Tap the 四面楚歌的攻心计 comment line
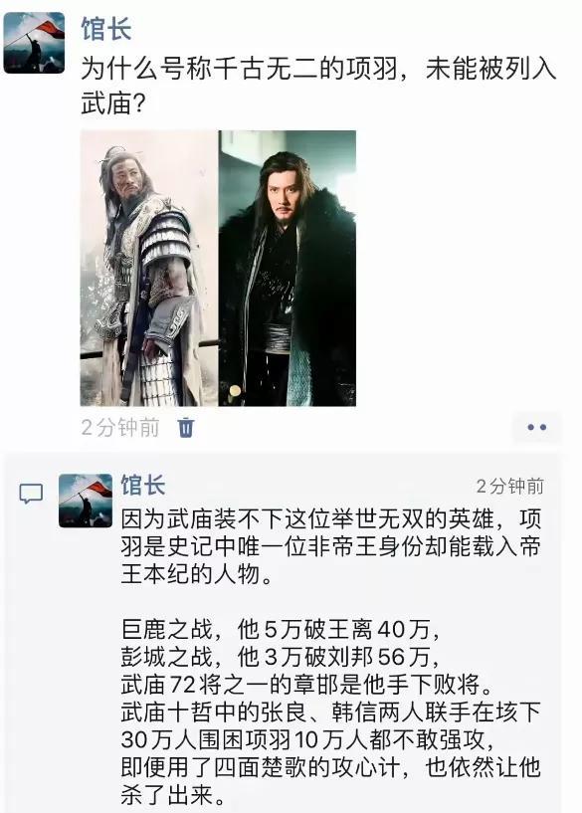The width and height of the screenshot is (582, 813). tap(331, 768)
